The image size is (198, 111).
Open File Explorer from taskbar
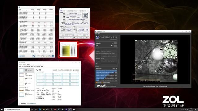[44, 109]
